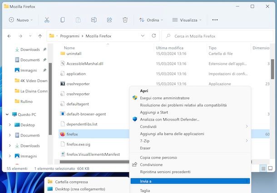Click the Cut scissors icon in toolbar
The width and height of the screenshot is (277, 193).
tap(47, 20)
